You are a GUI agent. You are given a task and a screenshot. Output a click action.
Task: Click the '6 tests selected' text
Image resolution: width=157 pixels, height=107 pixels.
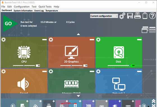29,26
